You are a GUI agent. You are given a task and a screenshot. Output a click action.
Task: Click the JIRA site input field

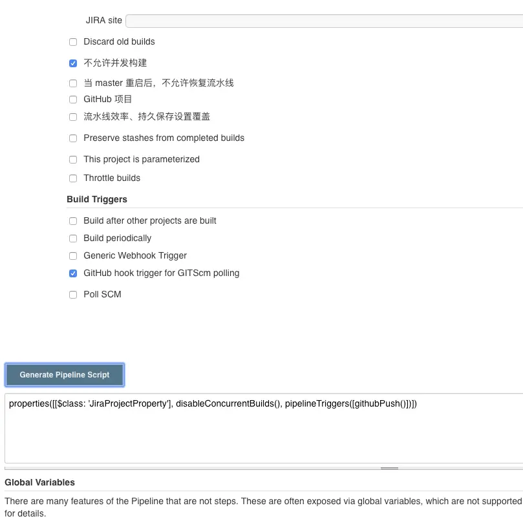pyautogui.click(x=324, y=21)
